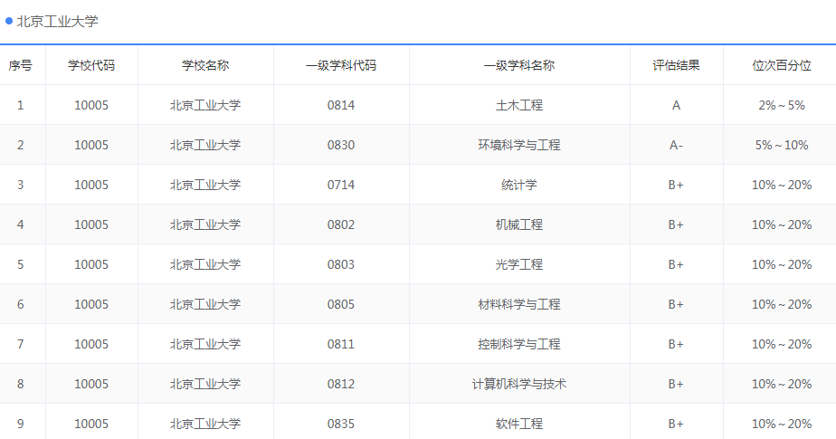The height and width of the screenshot is (439, 836).
Task: Click the 学校代码 column header
Action: point(91,65)
